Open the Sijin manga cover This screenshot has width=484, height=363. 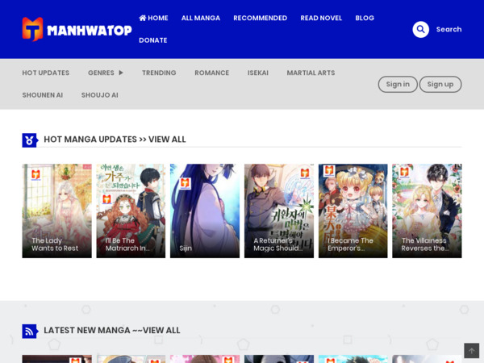click(205, 211)
